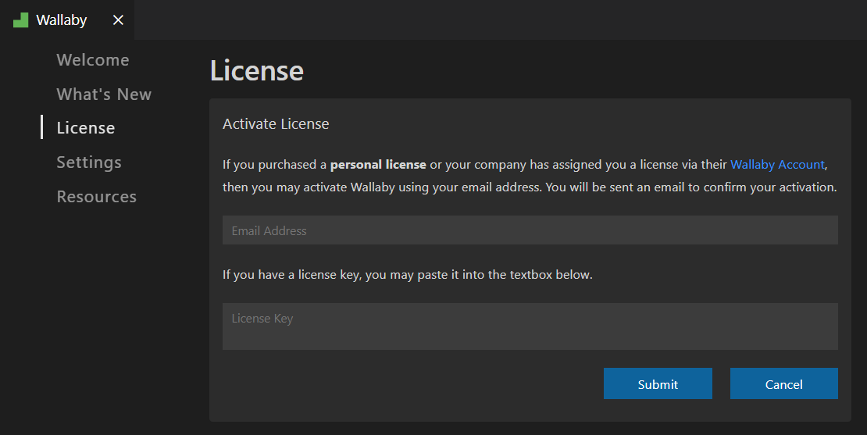Open the Settings section
The image size is (867, 435).
(89, 162)
